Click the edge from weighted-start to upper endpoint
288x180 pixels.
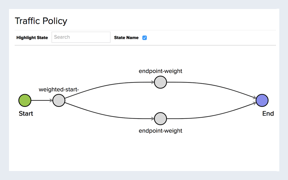pyautogui.click(x=108, y=86)
